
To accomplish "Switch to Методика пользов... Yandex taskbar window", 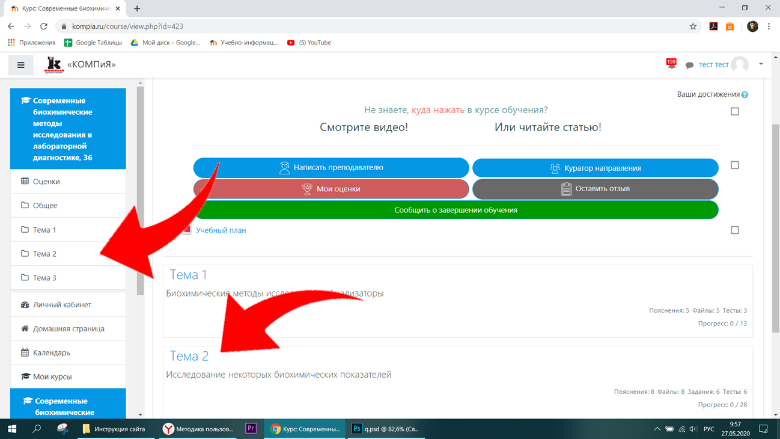I will (198, 429).
